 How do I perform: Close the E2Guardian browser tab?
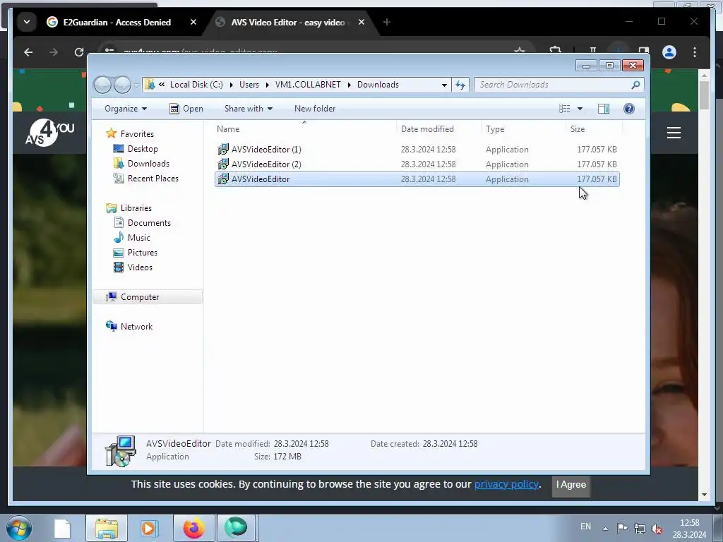193,22
